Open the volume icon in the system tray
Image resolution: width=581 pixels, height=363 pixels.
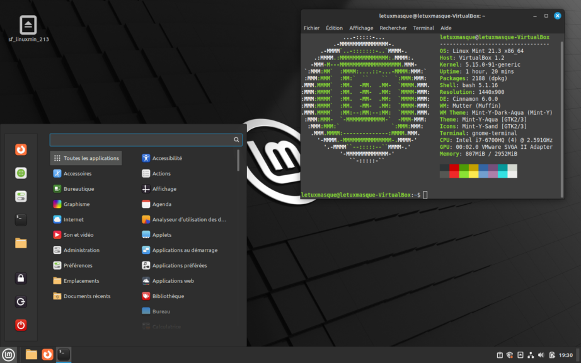point(541,355)
